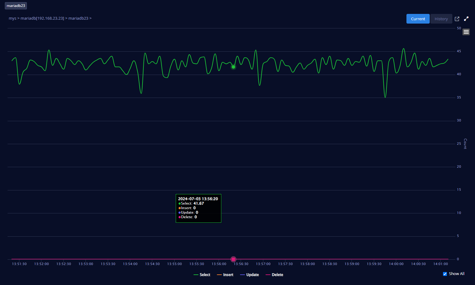Expand the arrow after the mariadb23 breadcrumb
475x285 pixels.
[91, 18]
